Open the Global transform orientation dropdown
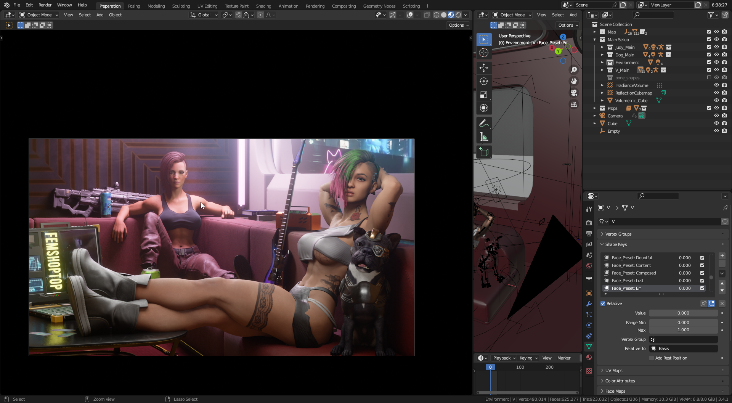732x403 pixels. (204, 15)
